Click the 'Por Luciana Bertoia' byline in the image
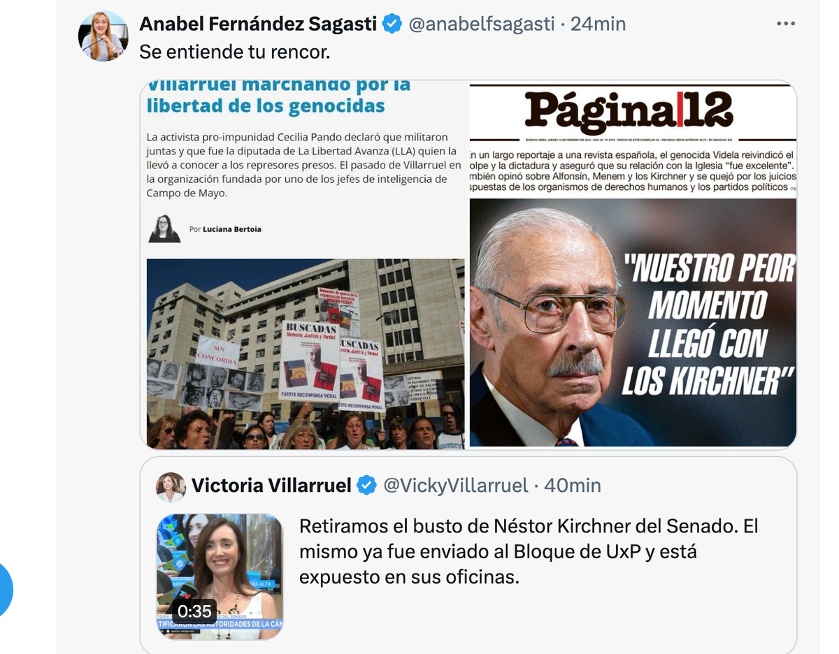 pos(225,229)
